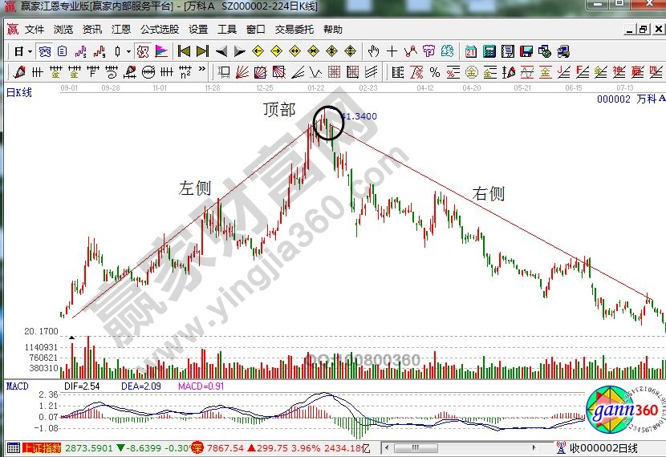Screen dimensions: 666x457
Task: Select the crosshair cursor tool
Action: [x=392, y=51]
